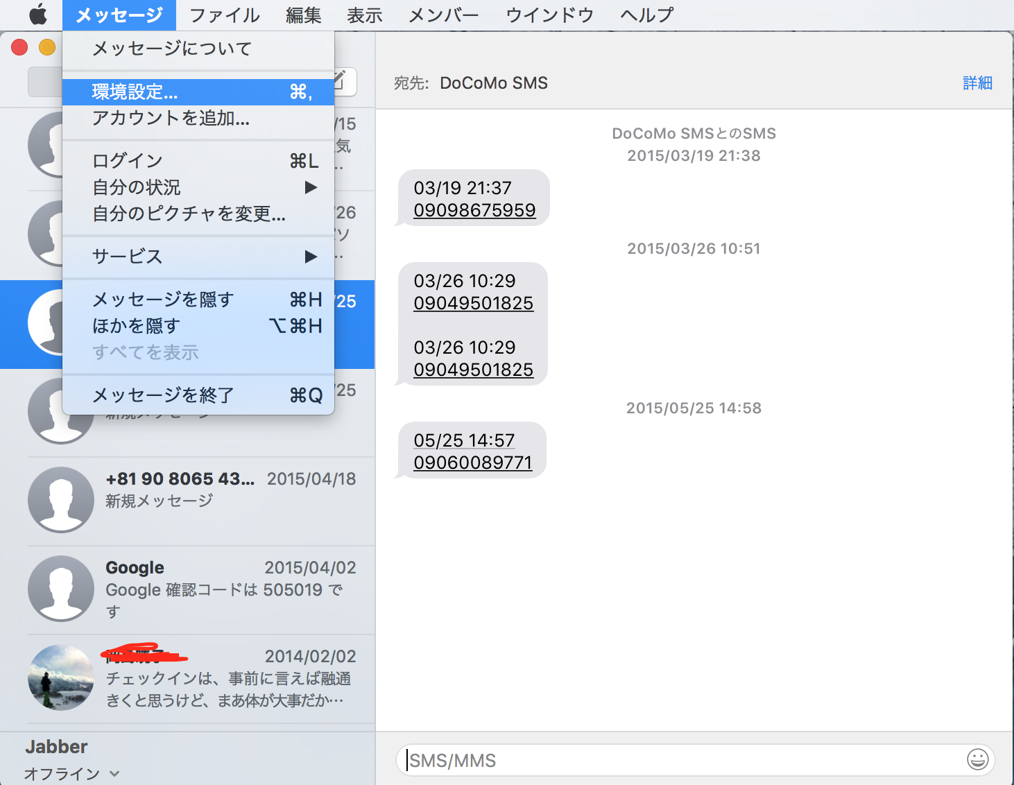Click the DoCoMo SMS recipient name
1014x785 pixels.
(494, 83)
